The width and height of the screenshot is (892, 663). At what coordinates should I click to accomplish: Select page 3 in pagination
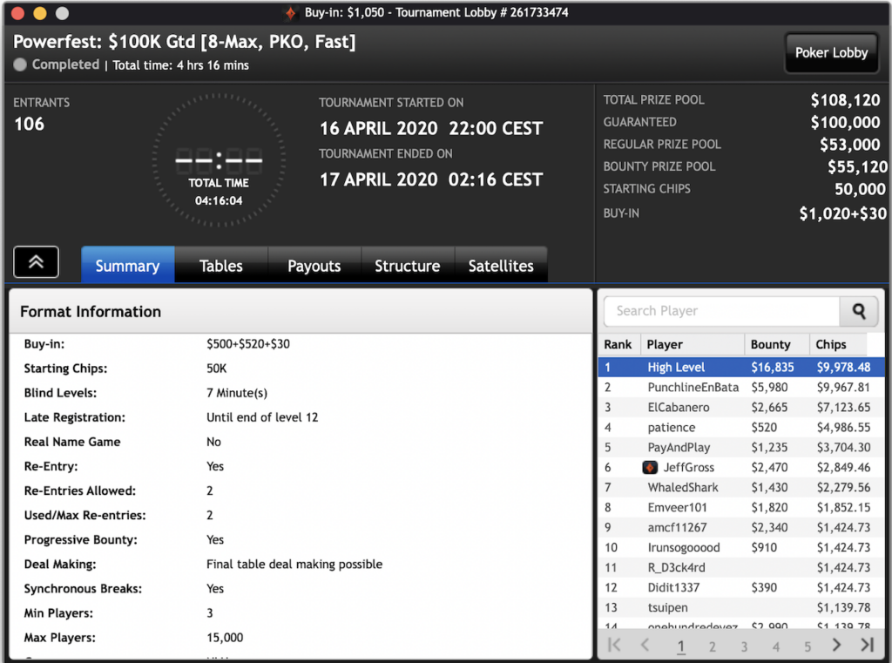coord(744,646)
